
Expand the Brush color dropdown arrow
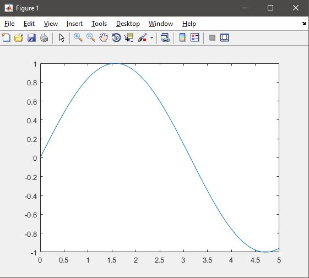pyautogui.click(x=151, y=37)
